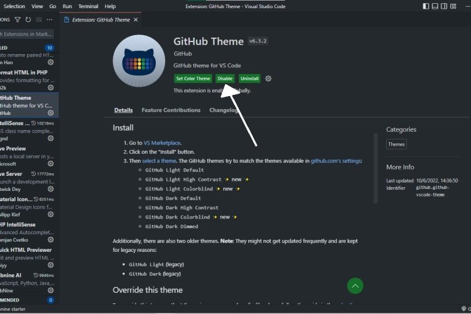Click the details pane vertical scrollbar
The image size is (471, 314).
pos(376,168)
